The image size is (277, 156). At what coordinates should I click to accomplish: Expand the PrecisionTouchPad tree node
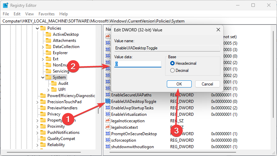(x=37, y=102)
